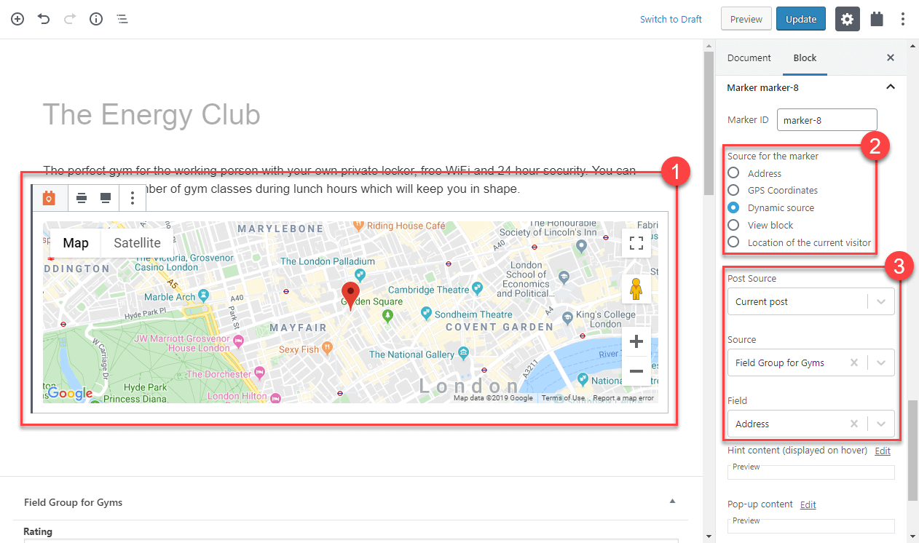
Task: Toggle the settings gear sidebar
Action: tap(847, 19)
